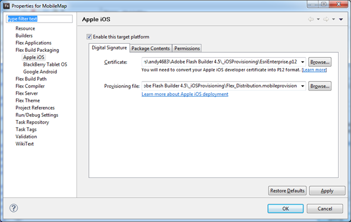Open Flex Theme settings
This screenshot has width=351, height=222.
28,101
